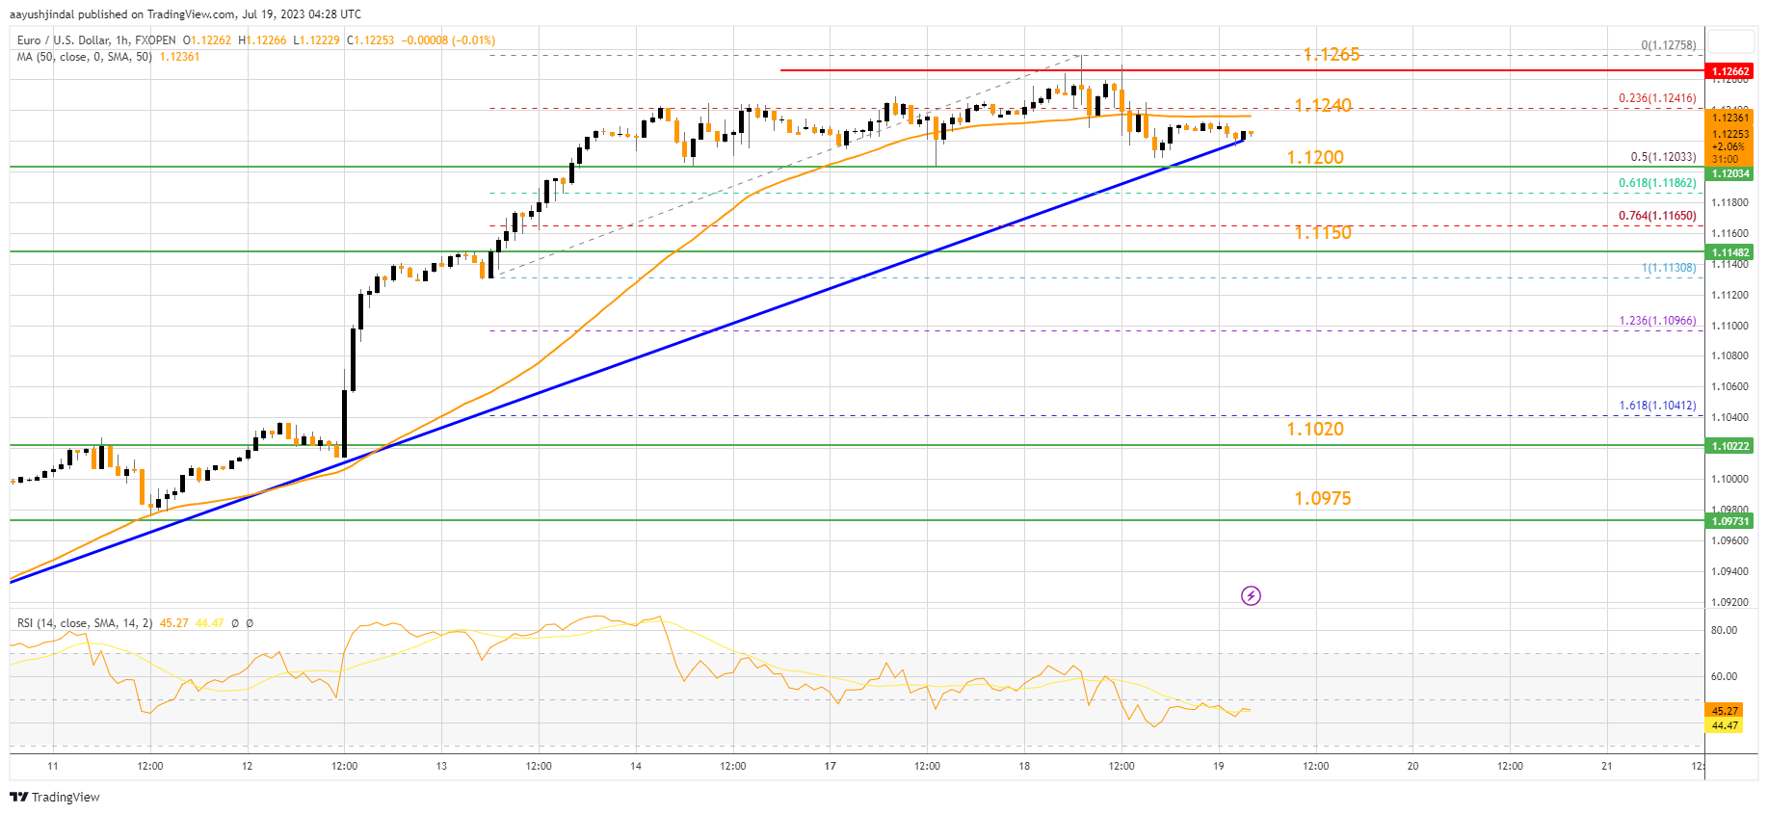
Task: Click the RSI (14, close, SMA, 14, 2) legend
Action: click(85, 623)
